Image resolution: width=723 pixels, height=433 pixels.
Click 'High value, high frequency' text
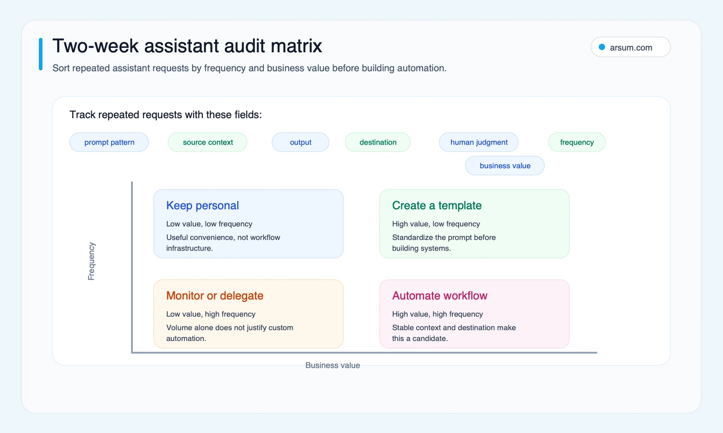pos(437,314)
